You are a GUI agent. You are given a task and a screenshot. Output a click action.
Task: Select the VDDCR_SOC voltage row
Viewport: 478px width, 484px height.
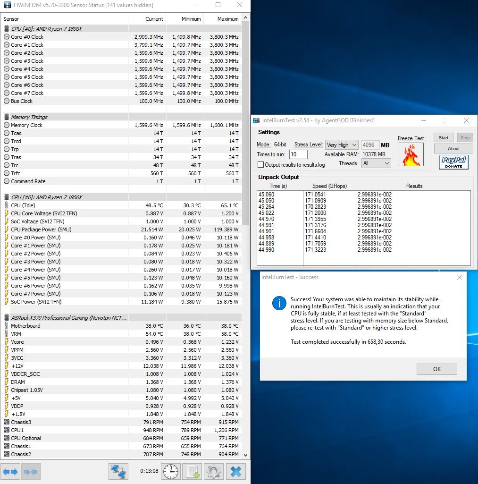coord(121,374)
